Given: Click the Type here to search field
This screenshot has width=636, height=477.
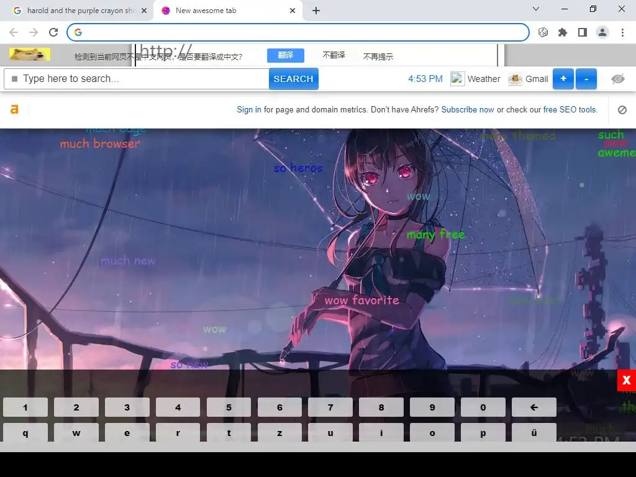Looking at the screenshot, I should 137,79.
